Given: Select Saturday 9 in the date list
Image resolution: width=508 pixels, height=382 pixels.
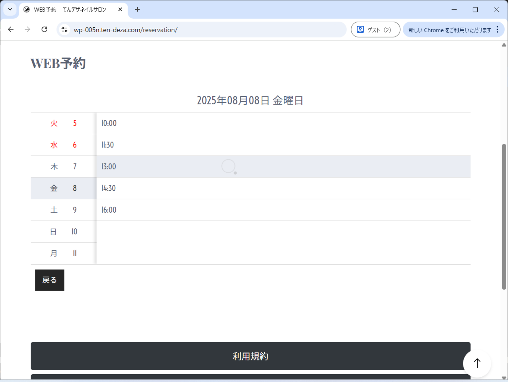Looking at the screenshot, I should pos(63,210).
